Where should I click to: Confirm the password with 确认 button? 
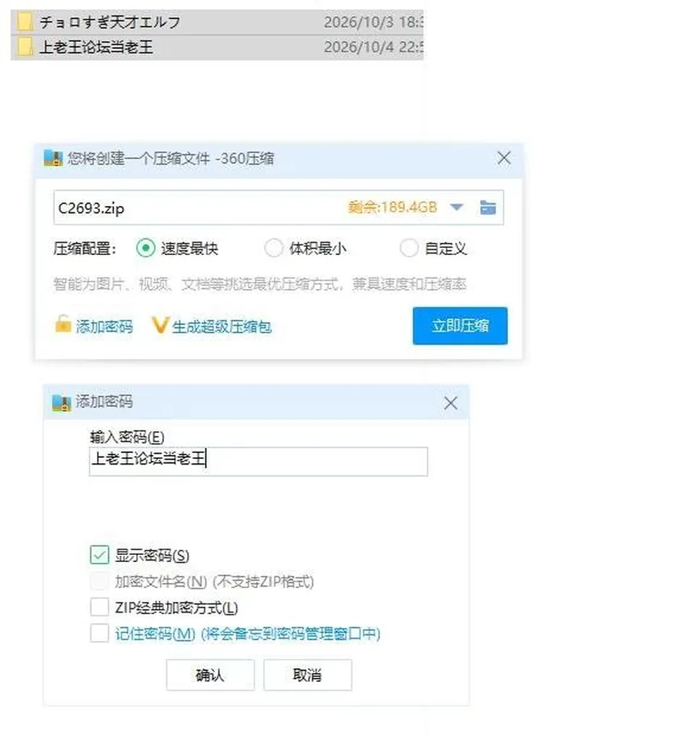(x=210, y=675)
